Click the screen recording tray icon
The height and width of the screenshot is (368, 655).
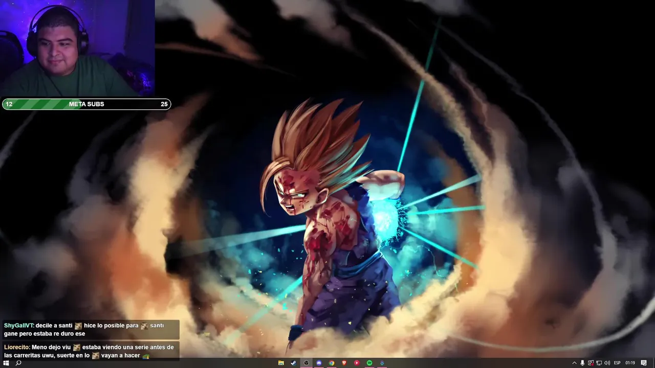point(591,363)
